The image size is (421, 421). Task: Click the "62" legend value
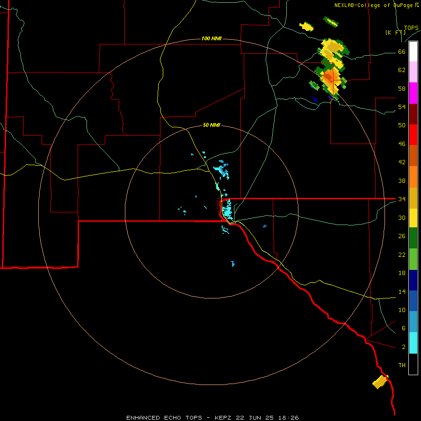click(402, 70)
